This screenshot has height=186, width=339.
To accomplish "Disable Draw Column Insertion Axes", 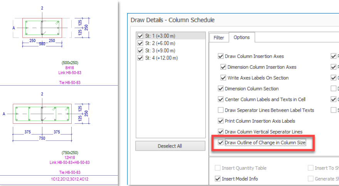I will [x=221, y=56].
